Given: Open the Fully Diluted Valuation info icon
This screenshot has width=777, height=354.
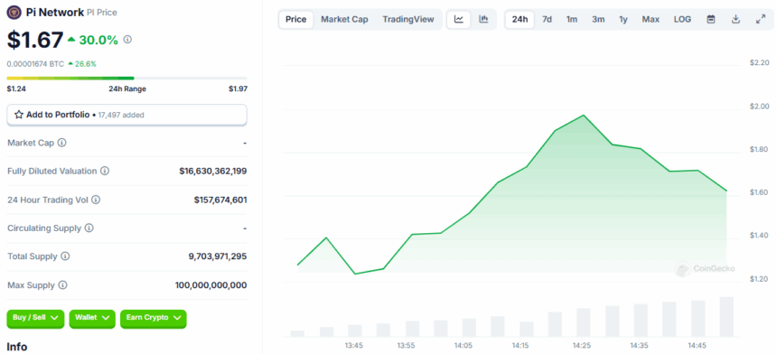Looking at the screenshot, I should 105,171.
